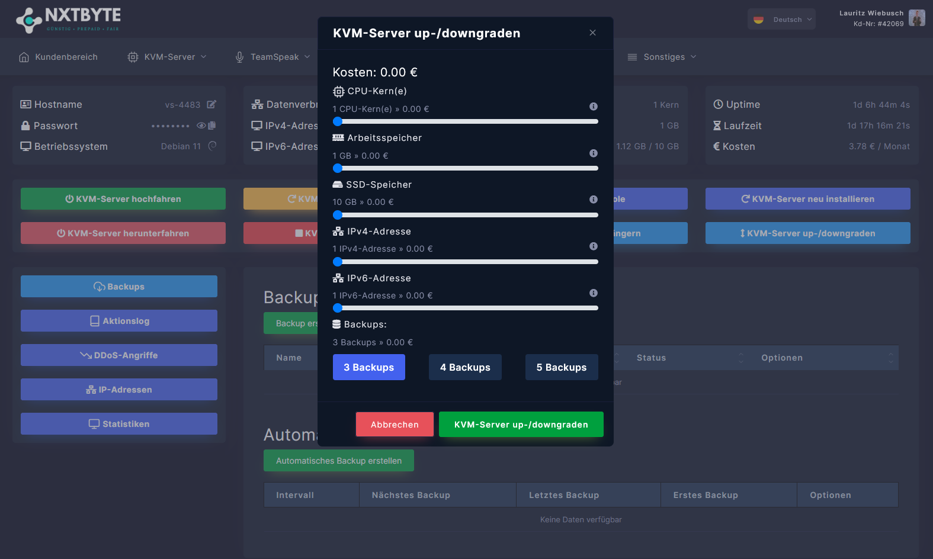
Task: Go to Kundenbereich
Action: [x=58, y=57]
